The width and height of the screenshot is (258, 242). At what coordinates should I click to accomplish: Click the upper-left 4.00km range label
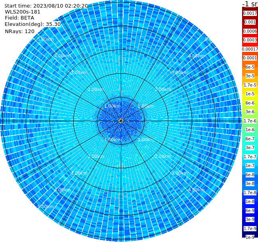[x=62, y=56]
